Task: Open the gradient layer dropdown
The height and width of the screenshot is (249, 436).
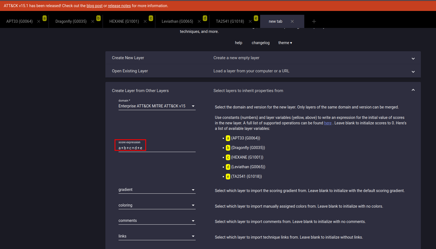Action: click(157, 190)
